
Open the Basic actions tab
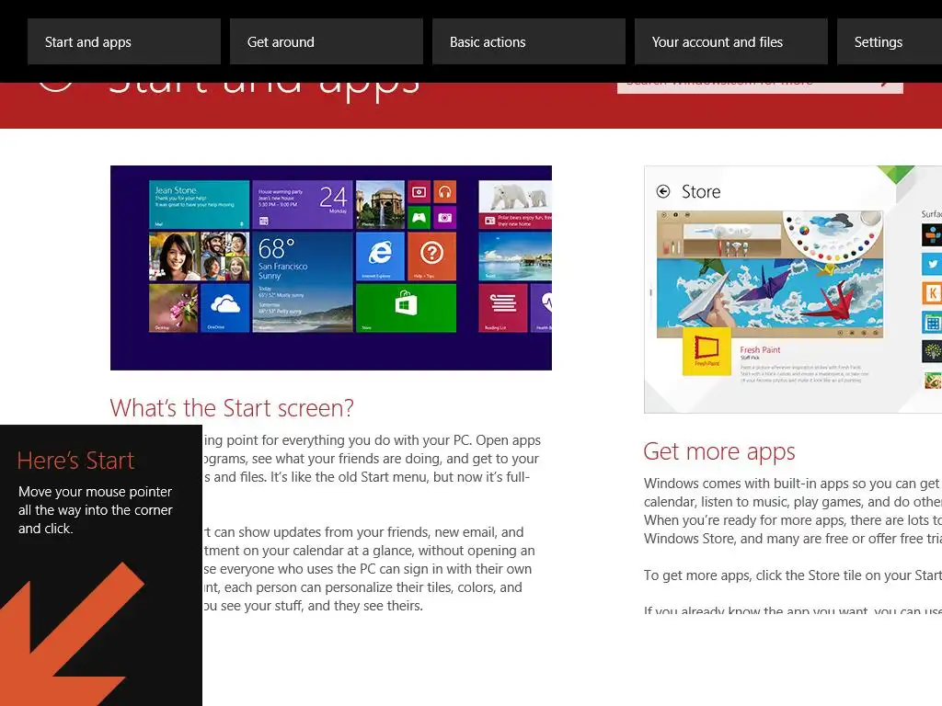click(529, 41)
